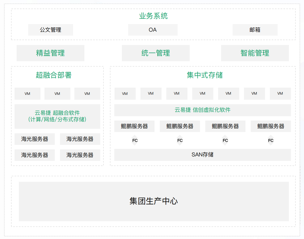Click the 集团生产中心 block

coord(154,201)
